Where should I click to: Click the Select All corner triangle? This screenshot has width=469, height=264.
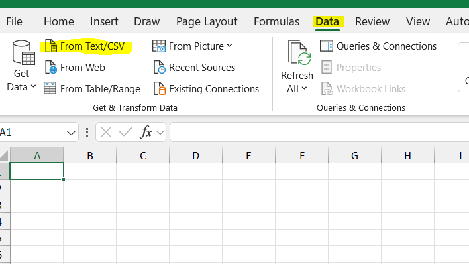coord(4,155)
